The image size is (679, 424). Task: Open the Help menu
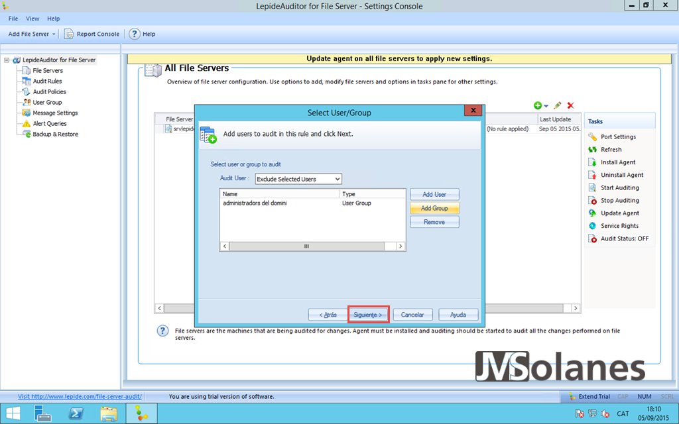(54, 19)
